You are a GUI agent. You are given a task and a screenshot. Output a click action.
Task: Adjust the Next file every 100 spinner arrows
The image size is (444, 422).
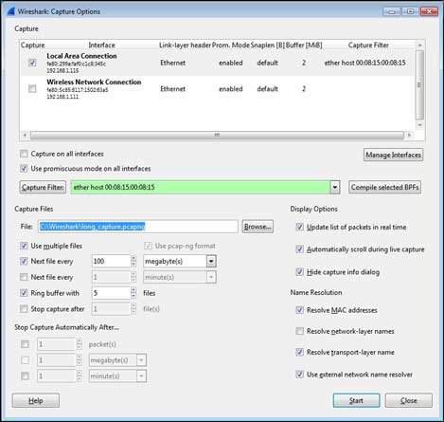click(133, 261)
